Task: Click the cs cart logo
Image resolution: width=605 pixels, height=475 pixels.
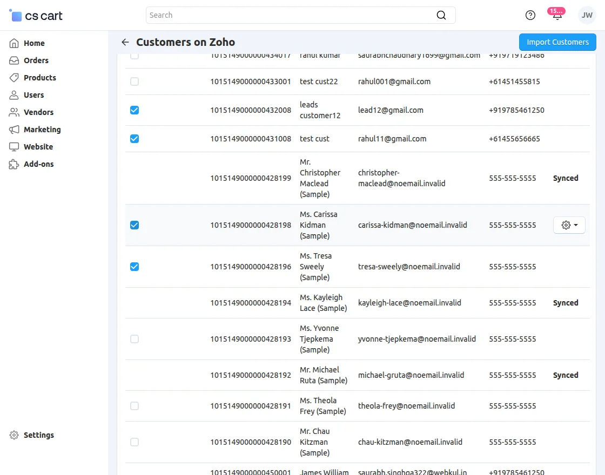Action: [x=36, y=15]
